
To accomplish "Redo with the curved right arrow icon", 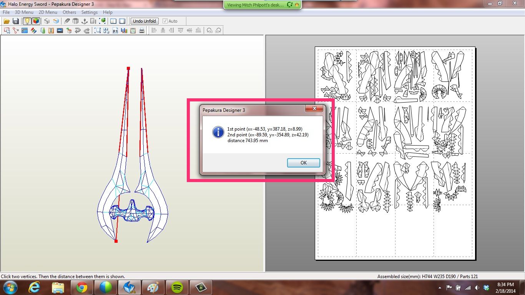I will 86,30.
